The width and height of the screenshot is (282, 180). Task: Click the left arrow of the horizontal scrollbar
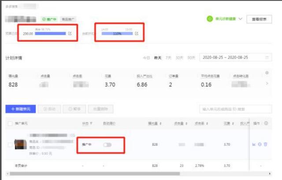[x=7, y=173]
